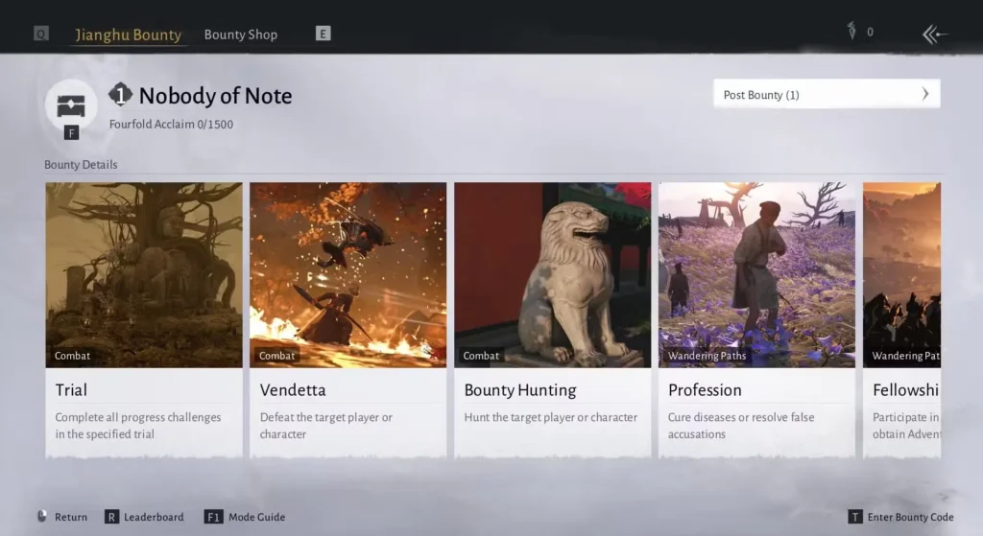The width and height of the screenshot is (983, 536).
Task: Open the treasure chest rewards icon
Action: 71,105
